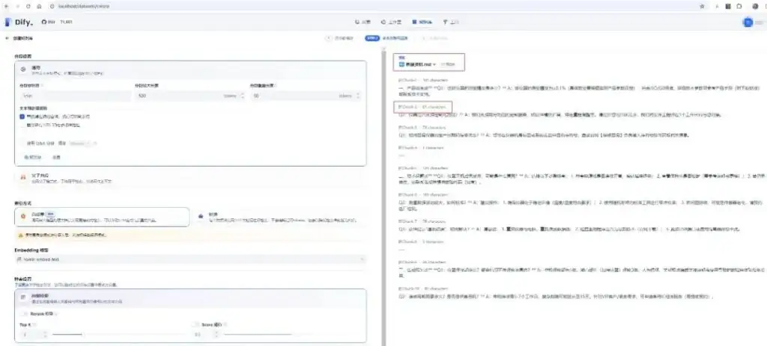Viewport: 767px width, 346px height.
Task: Open the Embedding model dropdown
Action: pos(190,259)
